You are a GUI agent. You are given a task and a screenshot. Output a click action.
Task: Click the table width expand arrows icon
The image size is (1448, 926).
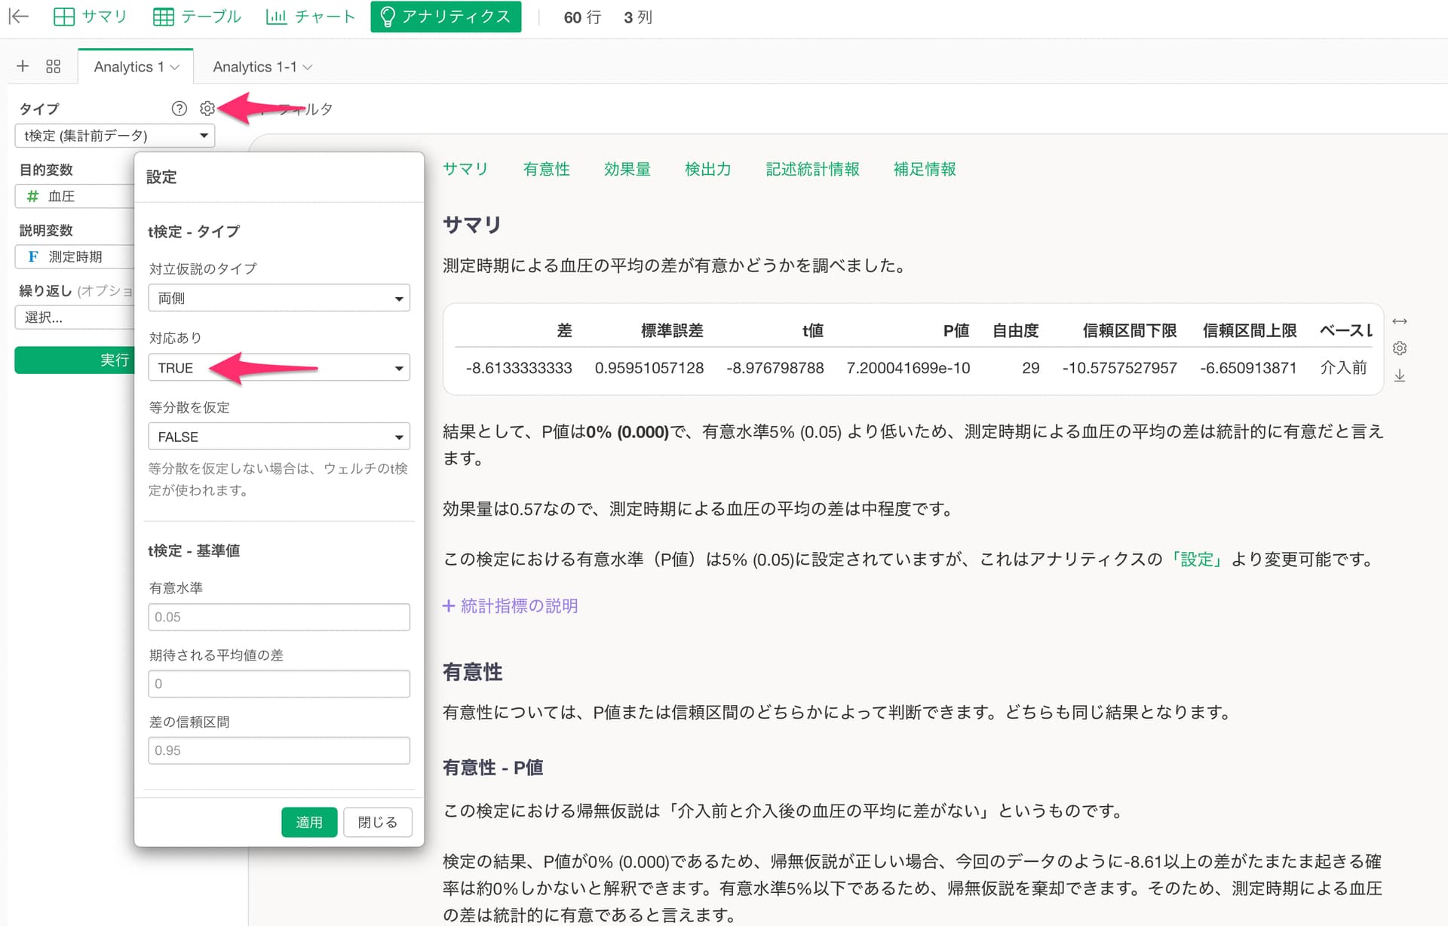pyautogui.click(x=1400, y=321)
